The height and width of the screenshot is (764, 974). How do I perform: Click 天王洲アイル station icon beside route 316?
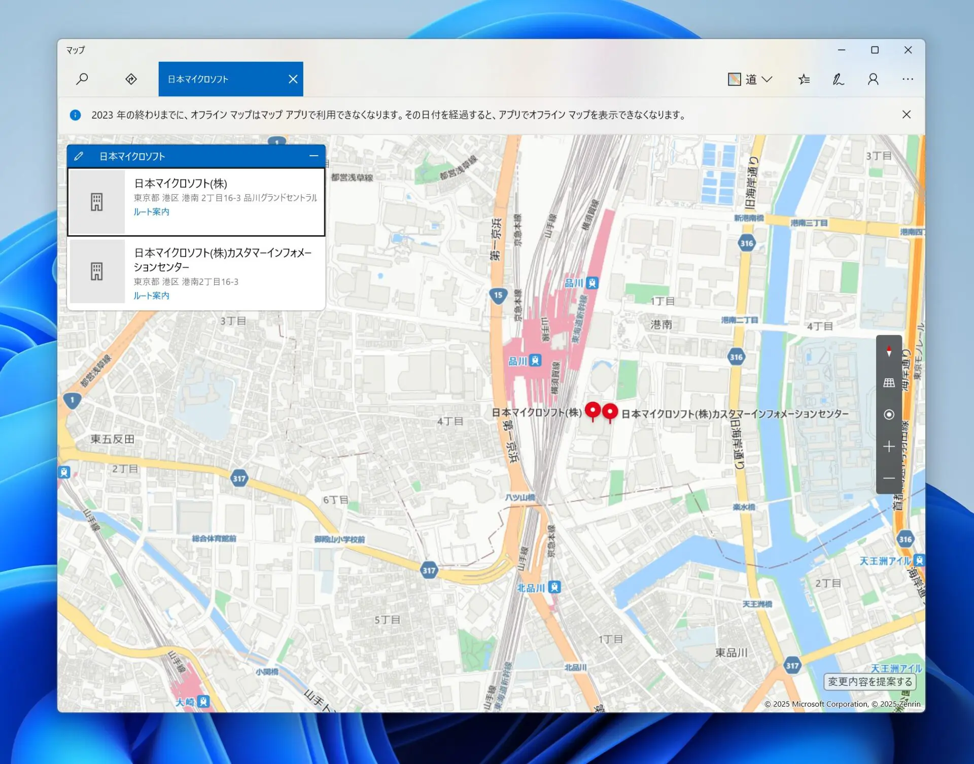(919, 560)
